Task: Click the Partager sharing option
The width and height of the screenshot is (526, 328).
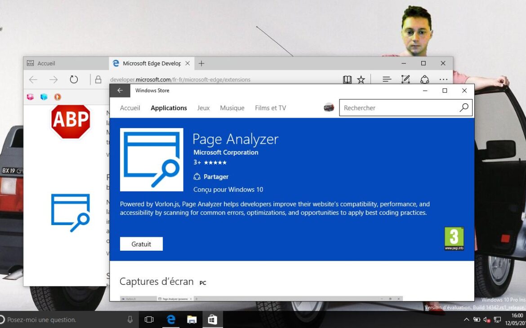Action: [x=211, y=177]
